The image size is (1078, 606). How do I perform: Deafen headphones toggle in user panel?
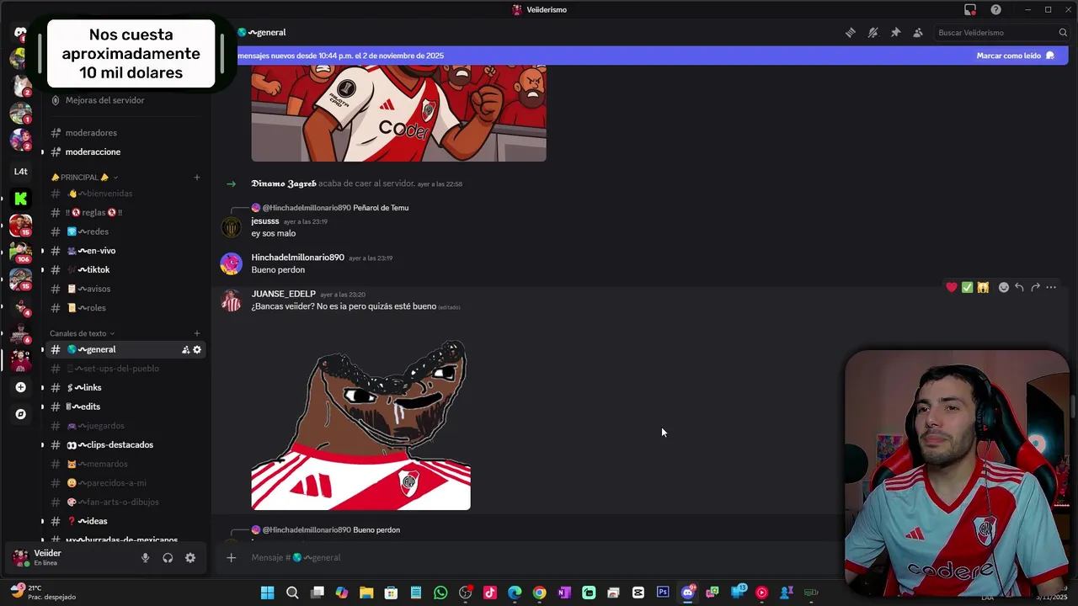point(168,558)
